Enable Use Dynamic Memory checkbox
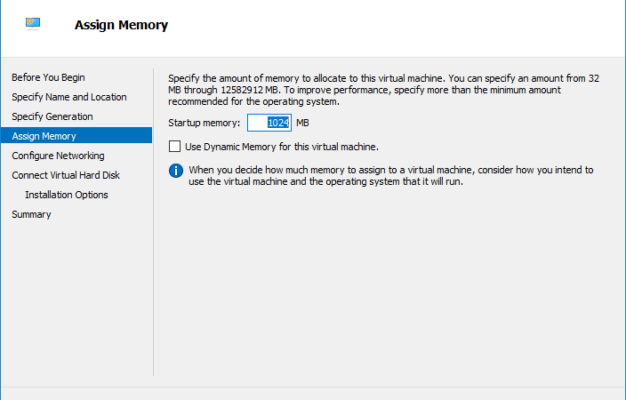 pos(174,147)
